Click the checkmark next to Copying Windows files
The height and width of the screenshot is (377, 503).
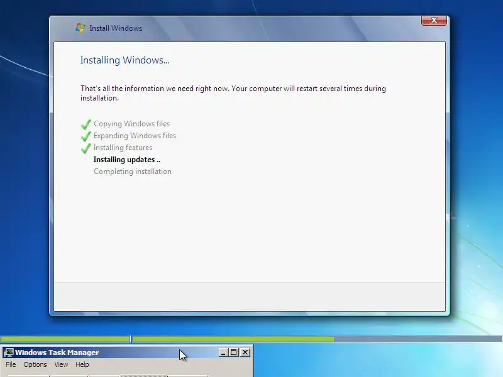(86, 124)
